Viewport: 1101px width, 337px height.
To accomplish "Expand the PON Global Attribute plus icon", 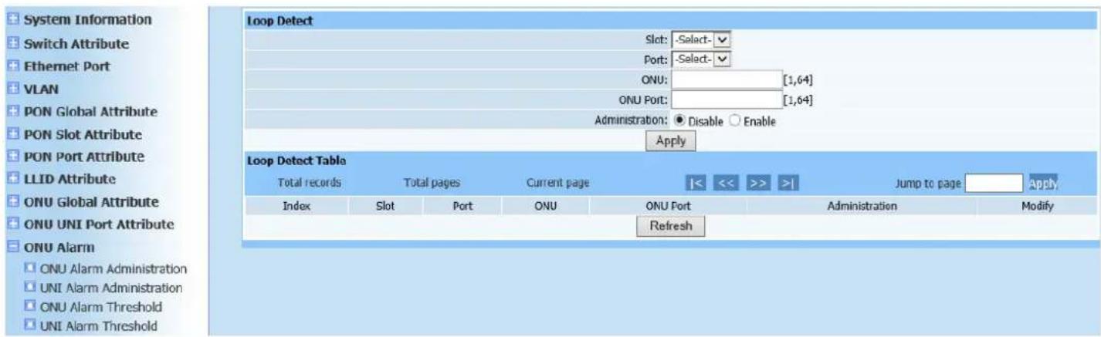I will 11,112.
